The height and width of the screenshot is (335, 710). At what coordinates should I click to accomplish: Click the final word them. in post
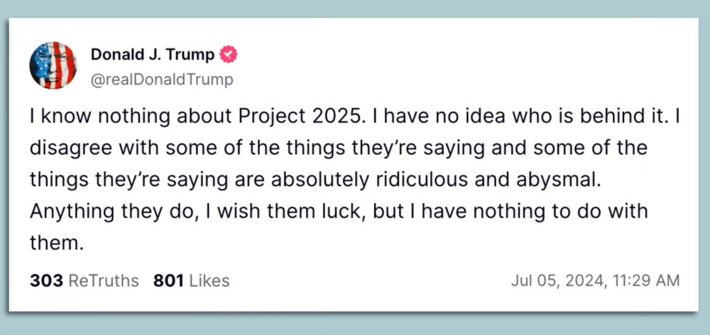point(57,243)
